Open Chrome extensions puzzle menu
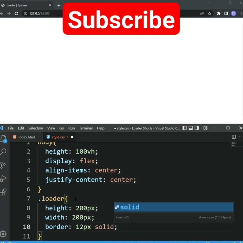 (x=219, y=13)
